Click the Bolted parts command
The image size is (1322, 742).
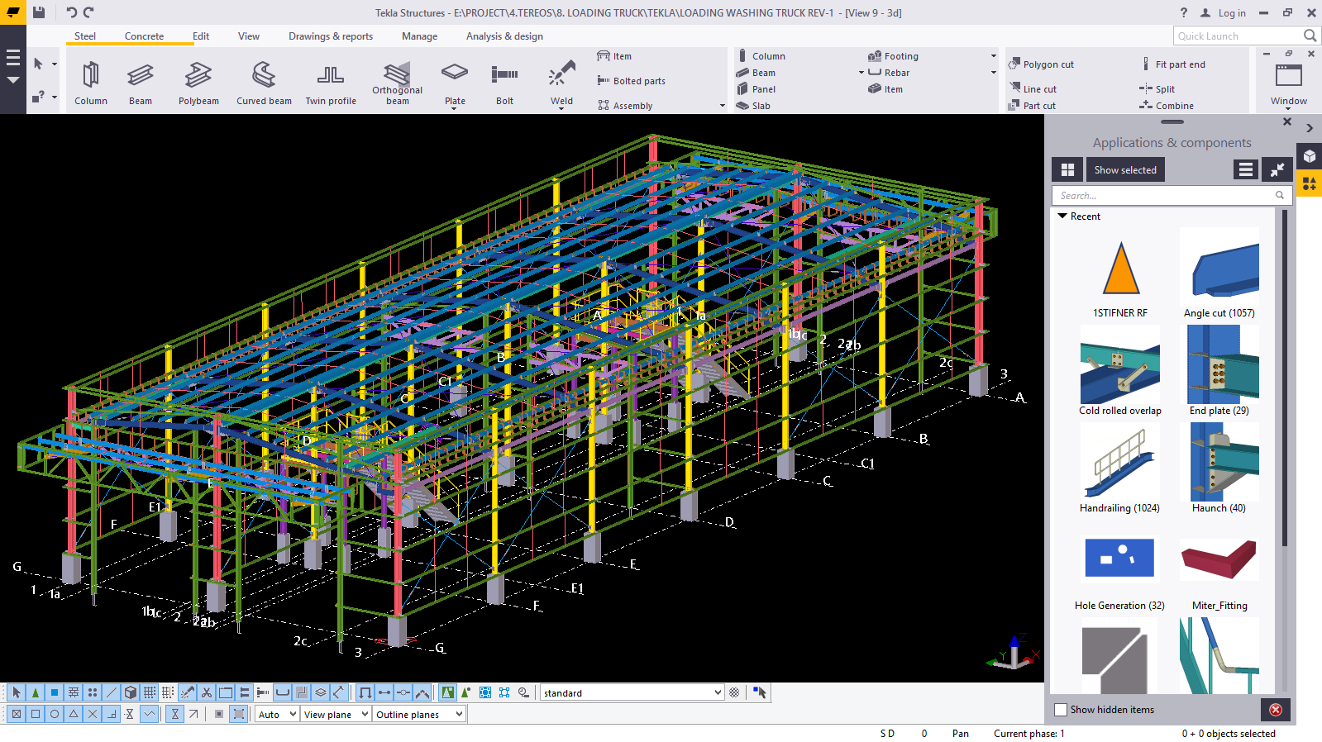632,81
